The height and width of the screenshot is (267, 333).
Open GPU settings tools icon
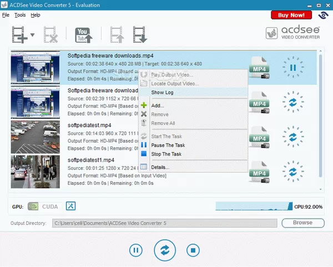click(x=70, y=206)
